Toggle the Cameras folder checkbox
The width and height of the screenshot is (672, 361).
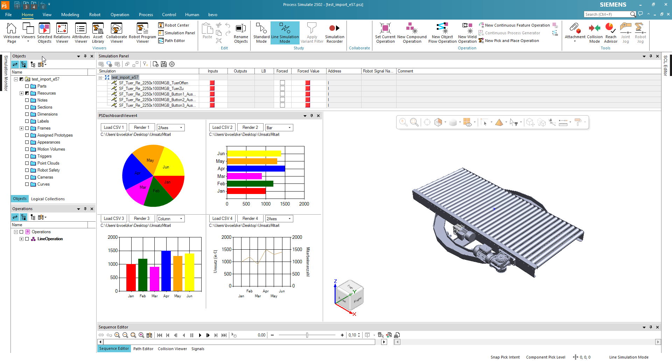coord(27,177)
